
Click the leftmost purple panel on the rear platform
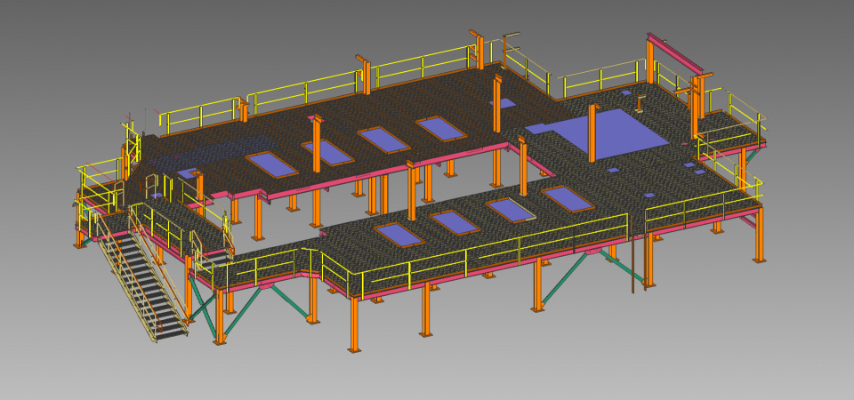coord(271,164)
